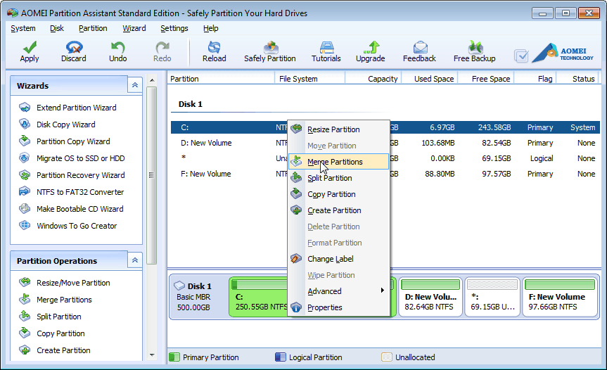Open NTFS to FAT32 Converter
The width and height of the screenshot is (607, 370).
[x=80, y=192]
